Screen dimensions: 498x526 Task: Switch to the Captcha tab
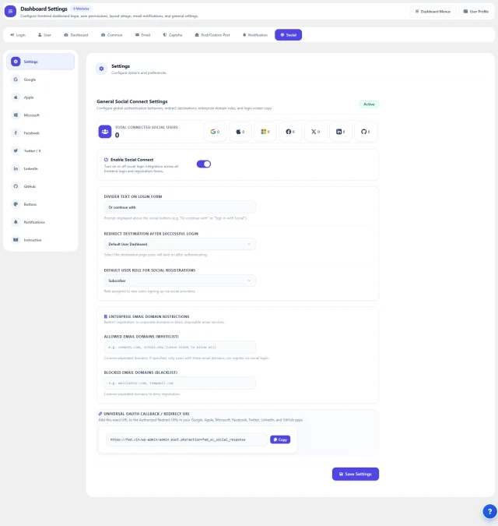coord(173,35)
